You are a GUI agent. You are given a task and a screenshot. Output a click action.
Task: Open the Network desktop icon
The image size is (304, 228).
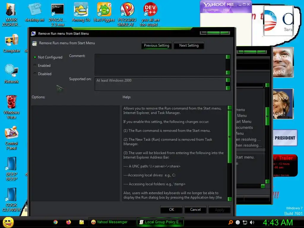click(x=12, y=74)
